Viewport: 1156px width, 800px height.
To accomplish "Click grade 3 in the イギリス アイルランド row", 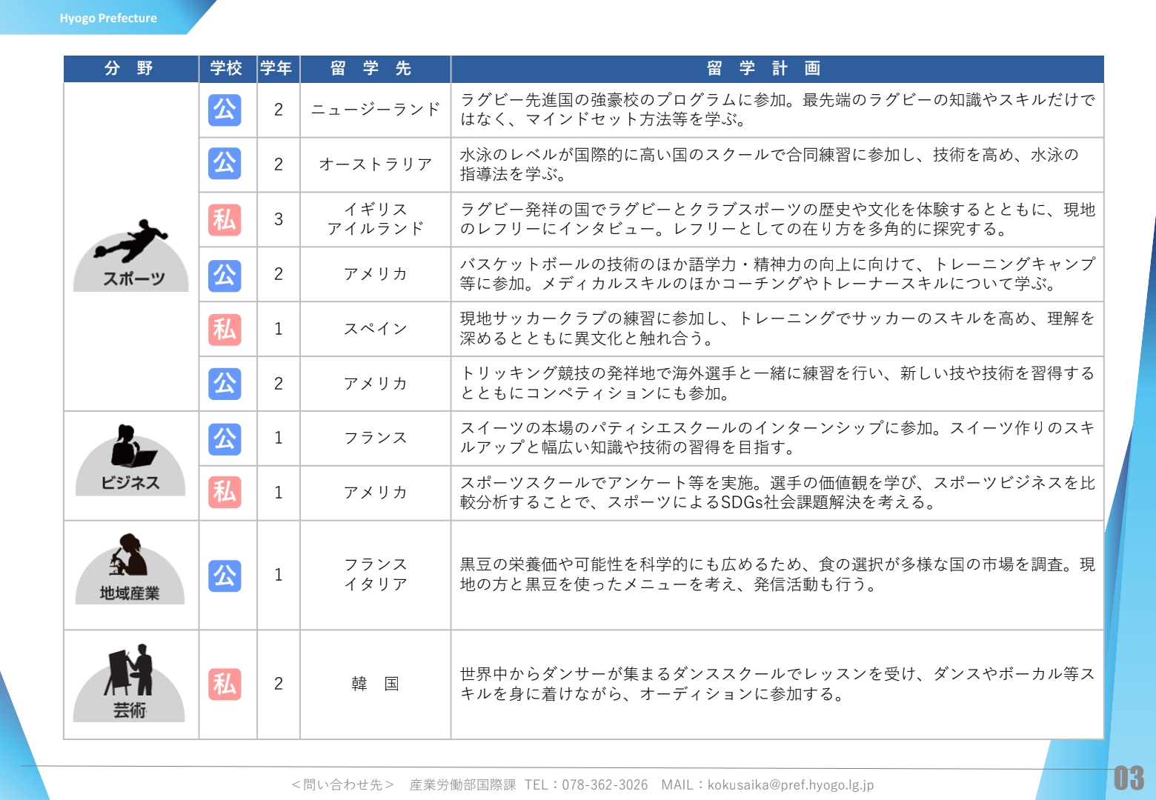I will click(279, 219).
